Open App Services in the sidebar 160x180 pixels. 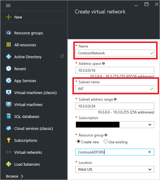tap(25, 81)
